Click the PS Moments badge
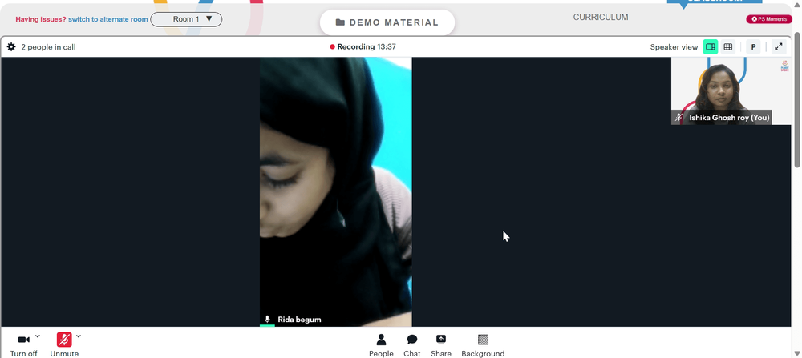Screen dimensions: 802x358 (769, 19)
